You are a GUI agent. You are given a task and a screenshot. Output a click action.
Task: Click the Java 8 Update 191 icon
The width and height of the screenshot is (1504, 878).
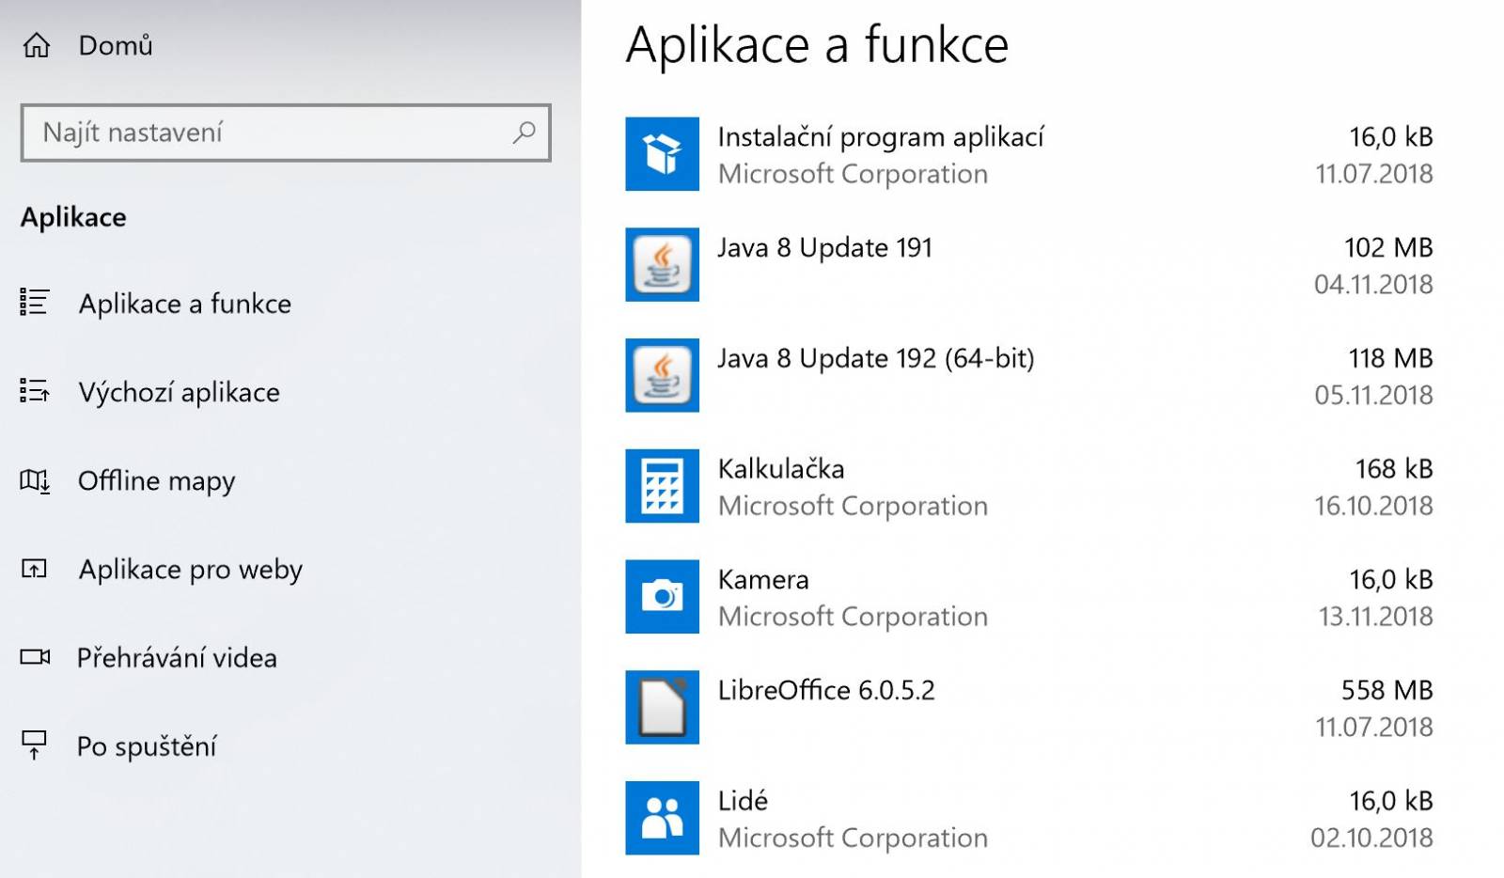(662, 265)
